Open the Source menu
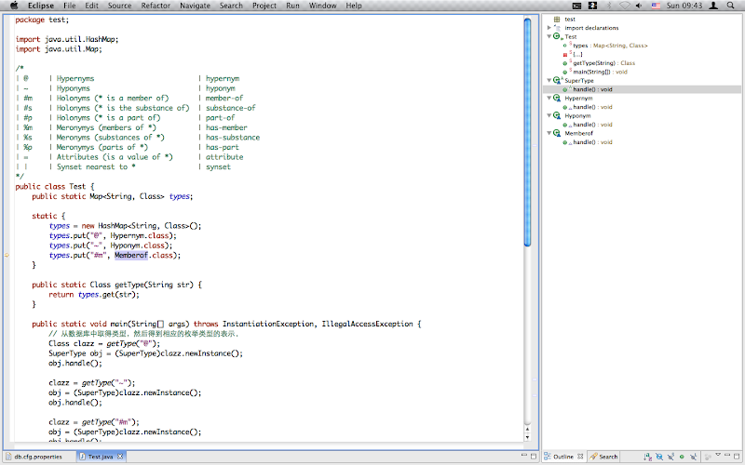Screen dimensions: 745x465 click(x=119, y=6)
